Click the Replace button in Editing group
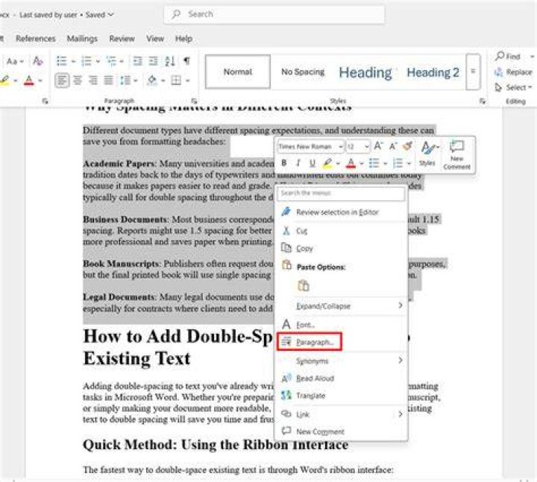The width and height of the screenshot is (537, 482). click(513, 72)
